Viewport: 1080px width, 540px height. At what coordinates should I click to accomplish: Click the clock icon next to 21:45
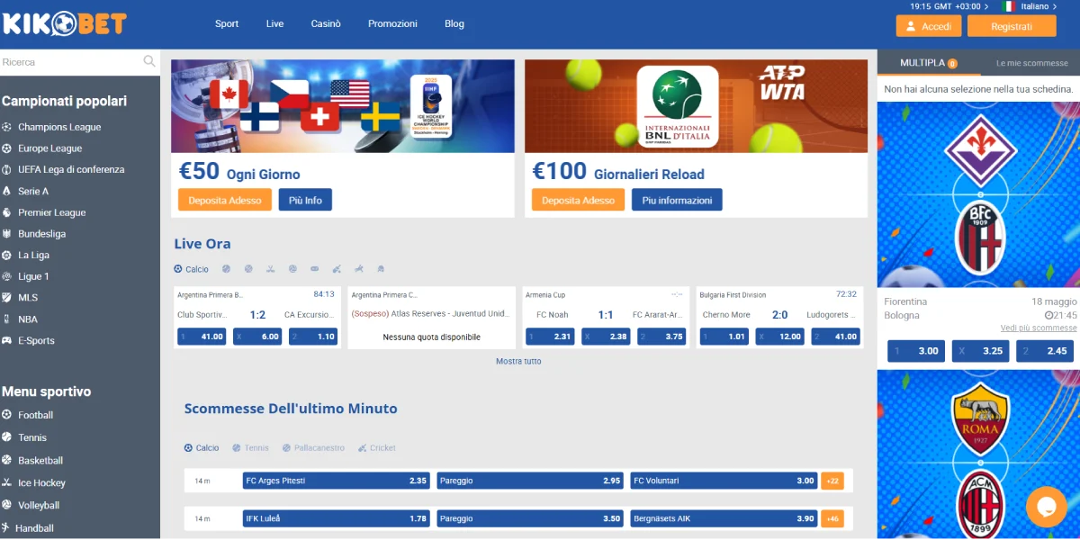point(1048,316)
